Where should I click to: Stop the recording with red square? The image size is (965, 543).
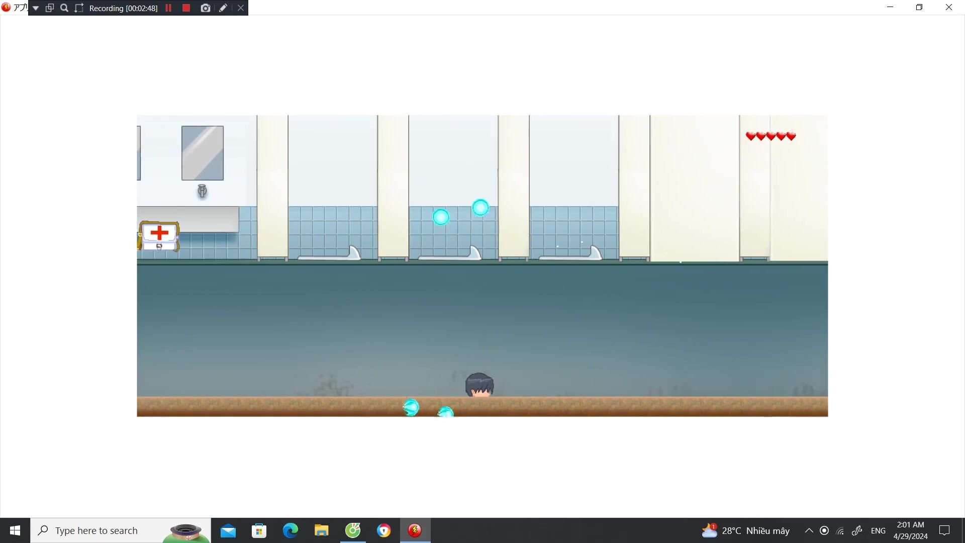pyautogui.click(x=186, y=8)
